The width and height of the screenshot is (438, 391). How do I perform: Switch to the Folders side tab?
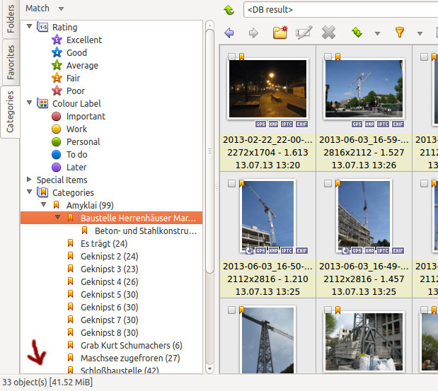tap(11, 19)
